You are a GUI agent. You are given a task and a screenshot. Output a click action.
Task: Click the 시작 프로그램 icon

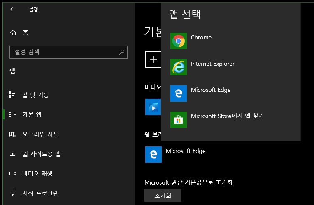click(x=13, y=193)
